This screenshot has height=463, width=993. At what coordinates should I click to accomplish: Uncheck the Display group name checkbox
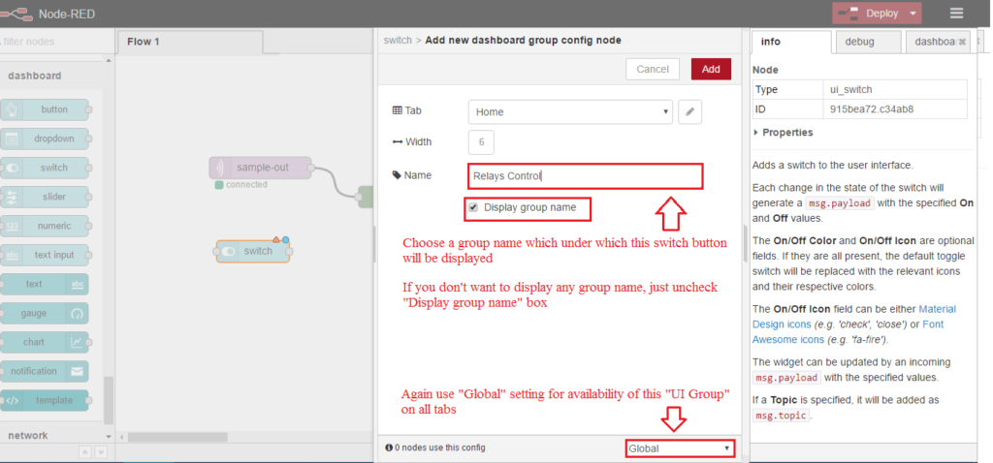[473, 207]
